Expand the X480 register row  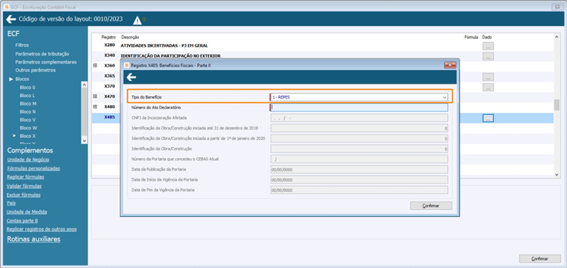95,106
